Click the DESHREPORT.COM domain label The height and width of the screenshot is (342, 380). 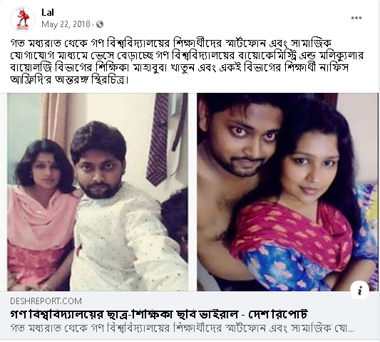pos(46,301)
